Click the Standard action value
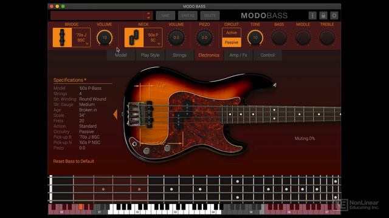 pyautogui.click(x=88, y=127)
